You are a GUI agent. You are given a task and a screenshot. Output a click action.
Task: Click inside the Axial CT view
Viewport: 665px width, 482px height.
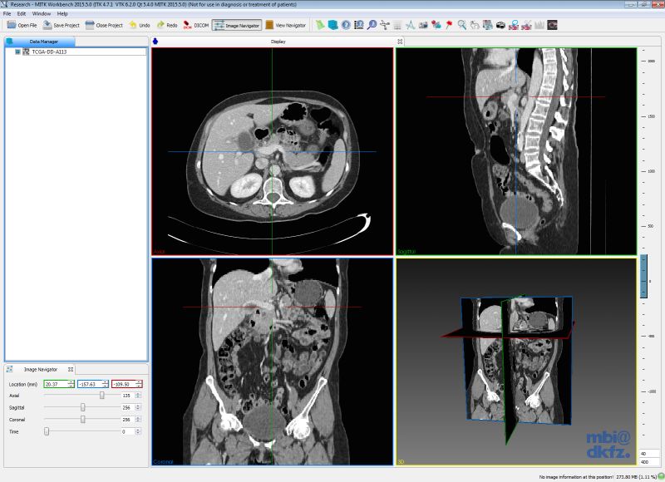[x=273, y=151]
